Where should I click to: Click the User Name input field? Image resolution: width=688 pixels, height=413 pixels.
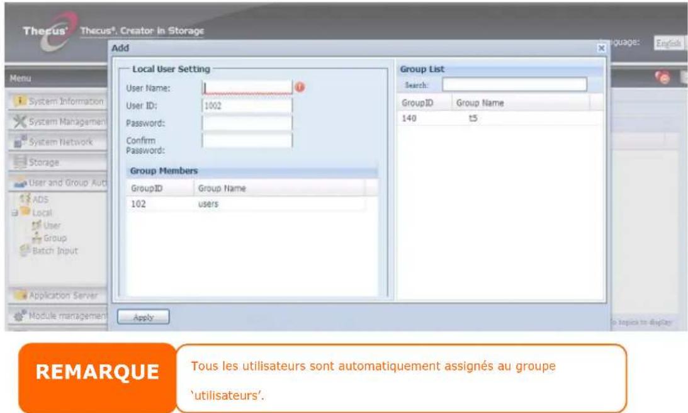click(247, 88)
